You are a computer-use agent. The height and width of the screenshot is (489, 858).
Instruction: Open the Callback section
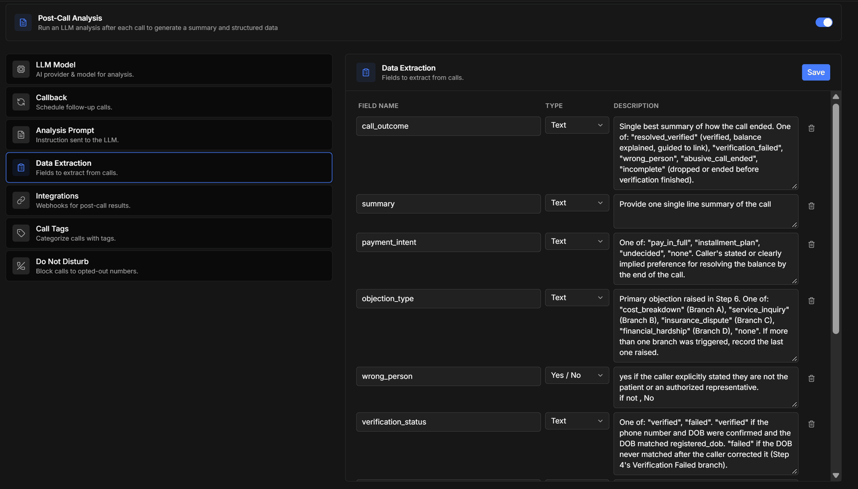pyautogui.click(x=169, y=102)
